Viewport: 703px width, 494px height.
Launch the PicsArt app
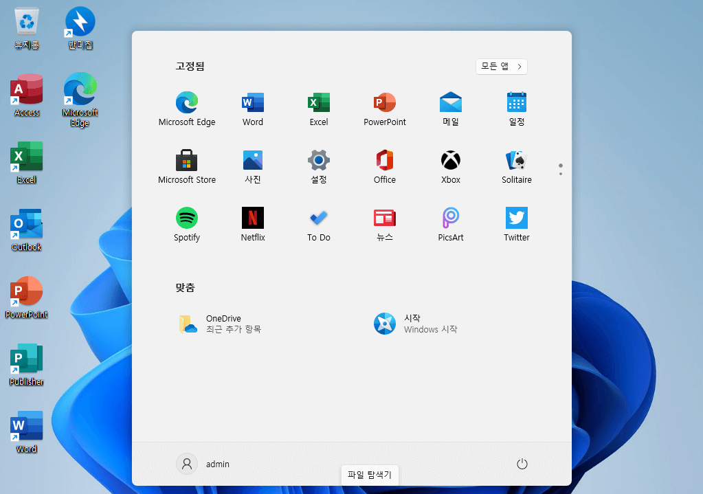click(x=450, y=224)
